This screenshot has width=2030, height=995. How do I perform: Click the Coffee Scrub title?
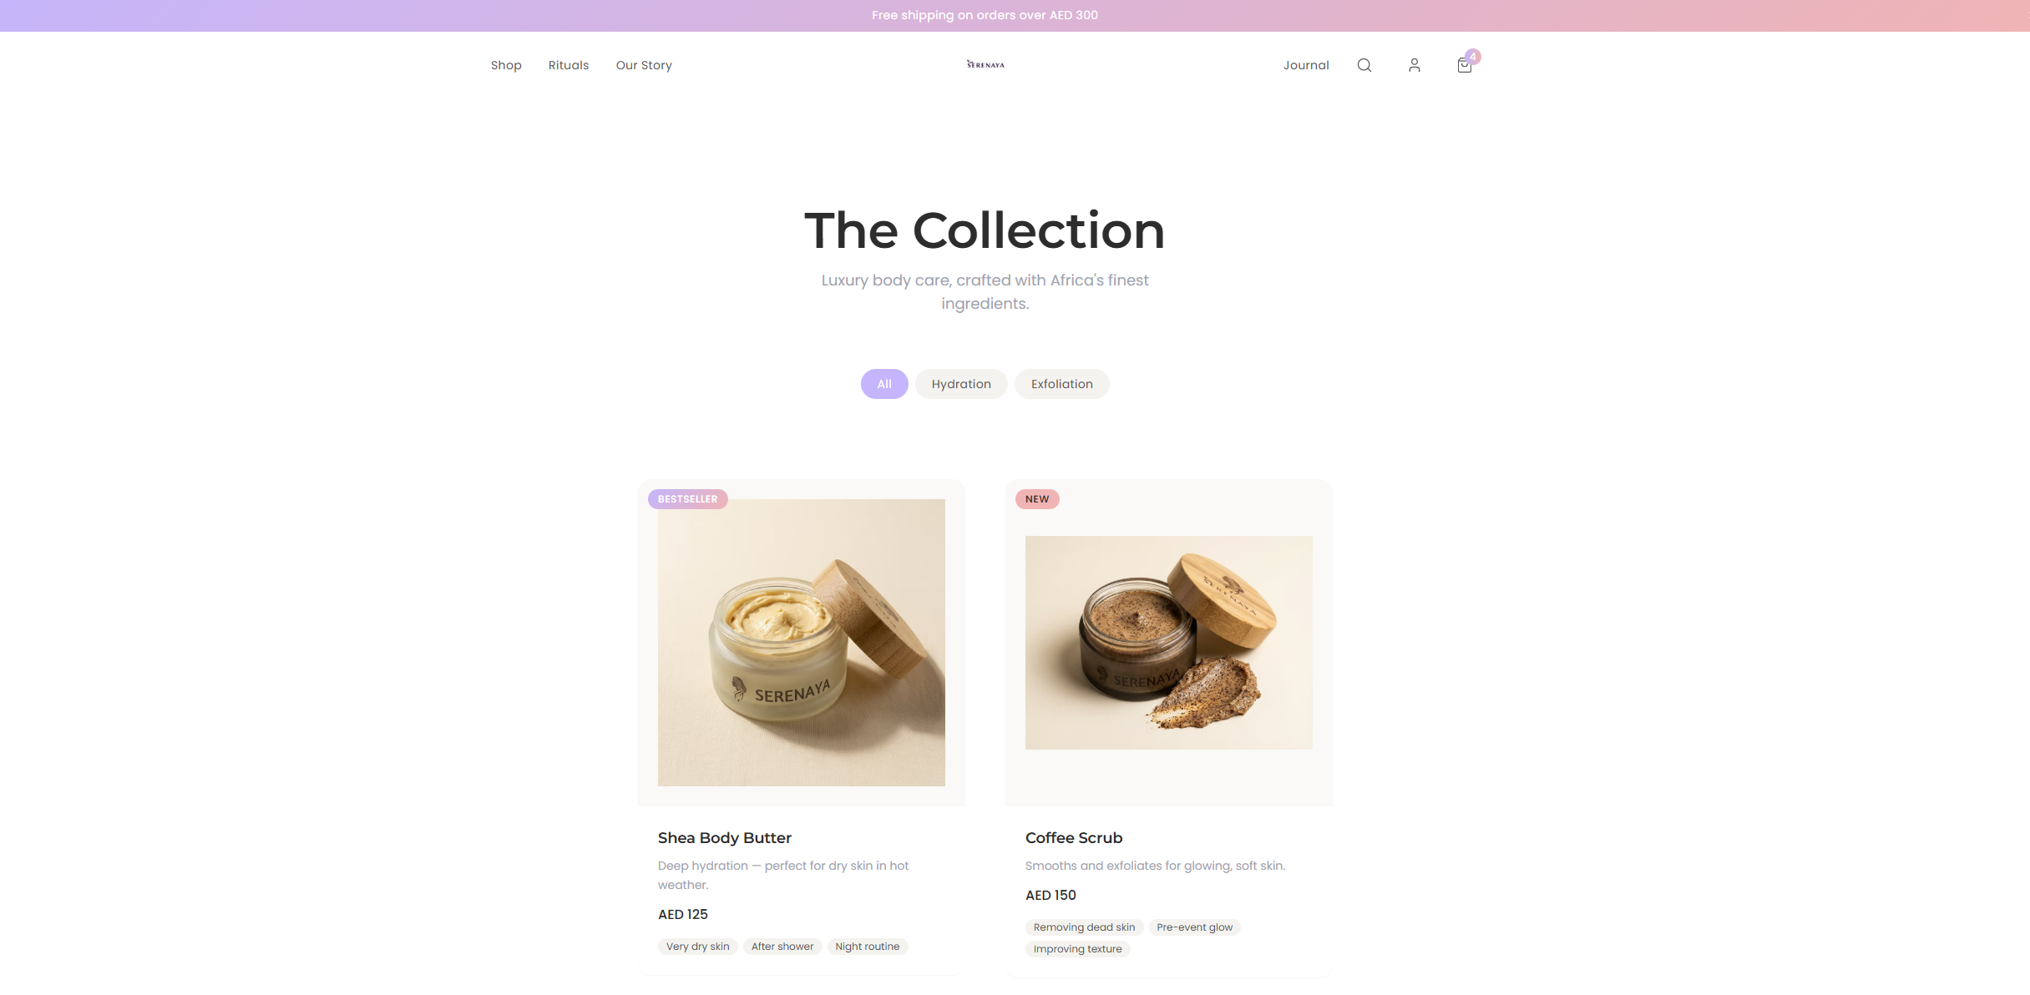1074,837
